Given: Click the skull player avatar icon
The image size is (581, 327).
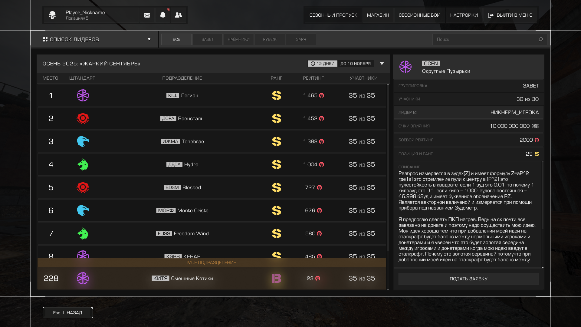Looking at the screenshot, I should (52, 15).
